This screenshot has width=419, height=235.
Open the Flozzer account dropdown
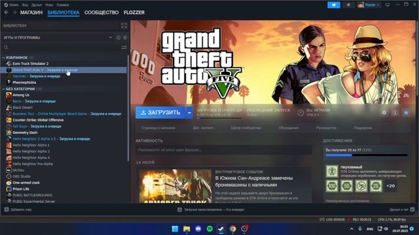(369, 5)
